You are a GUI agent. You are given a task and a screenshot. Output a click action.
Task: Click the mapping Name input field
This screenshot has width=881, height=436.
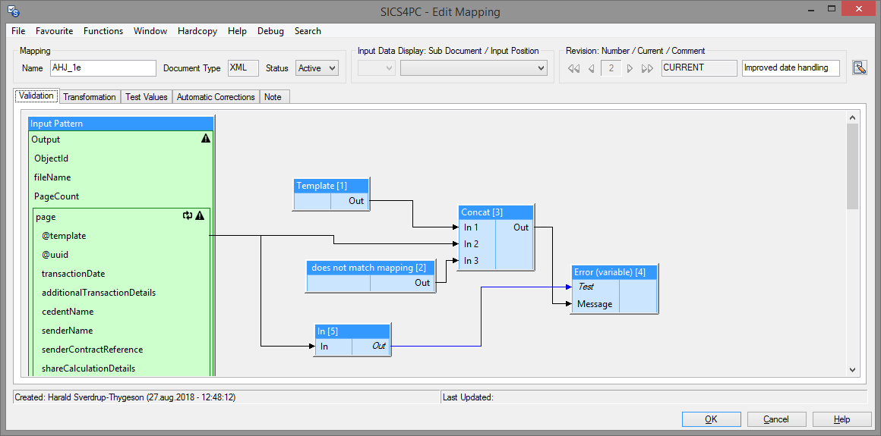[x=103, y=68]
